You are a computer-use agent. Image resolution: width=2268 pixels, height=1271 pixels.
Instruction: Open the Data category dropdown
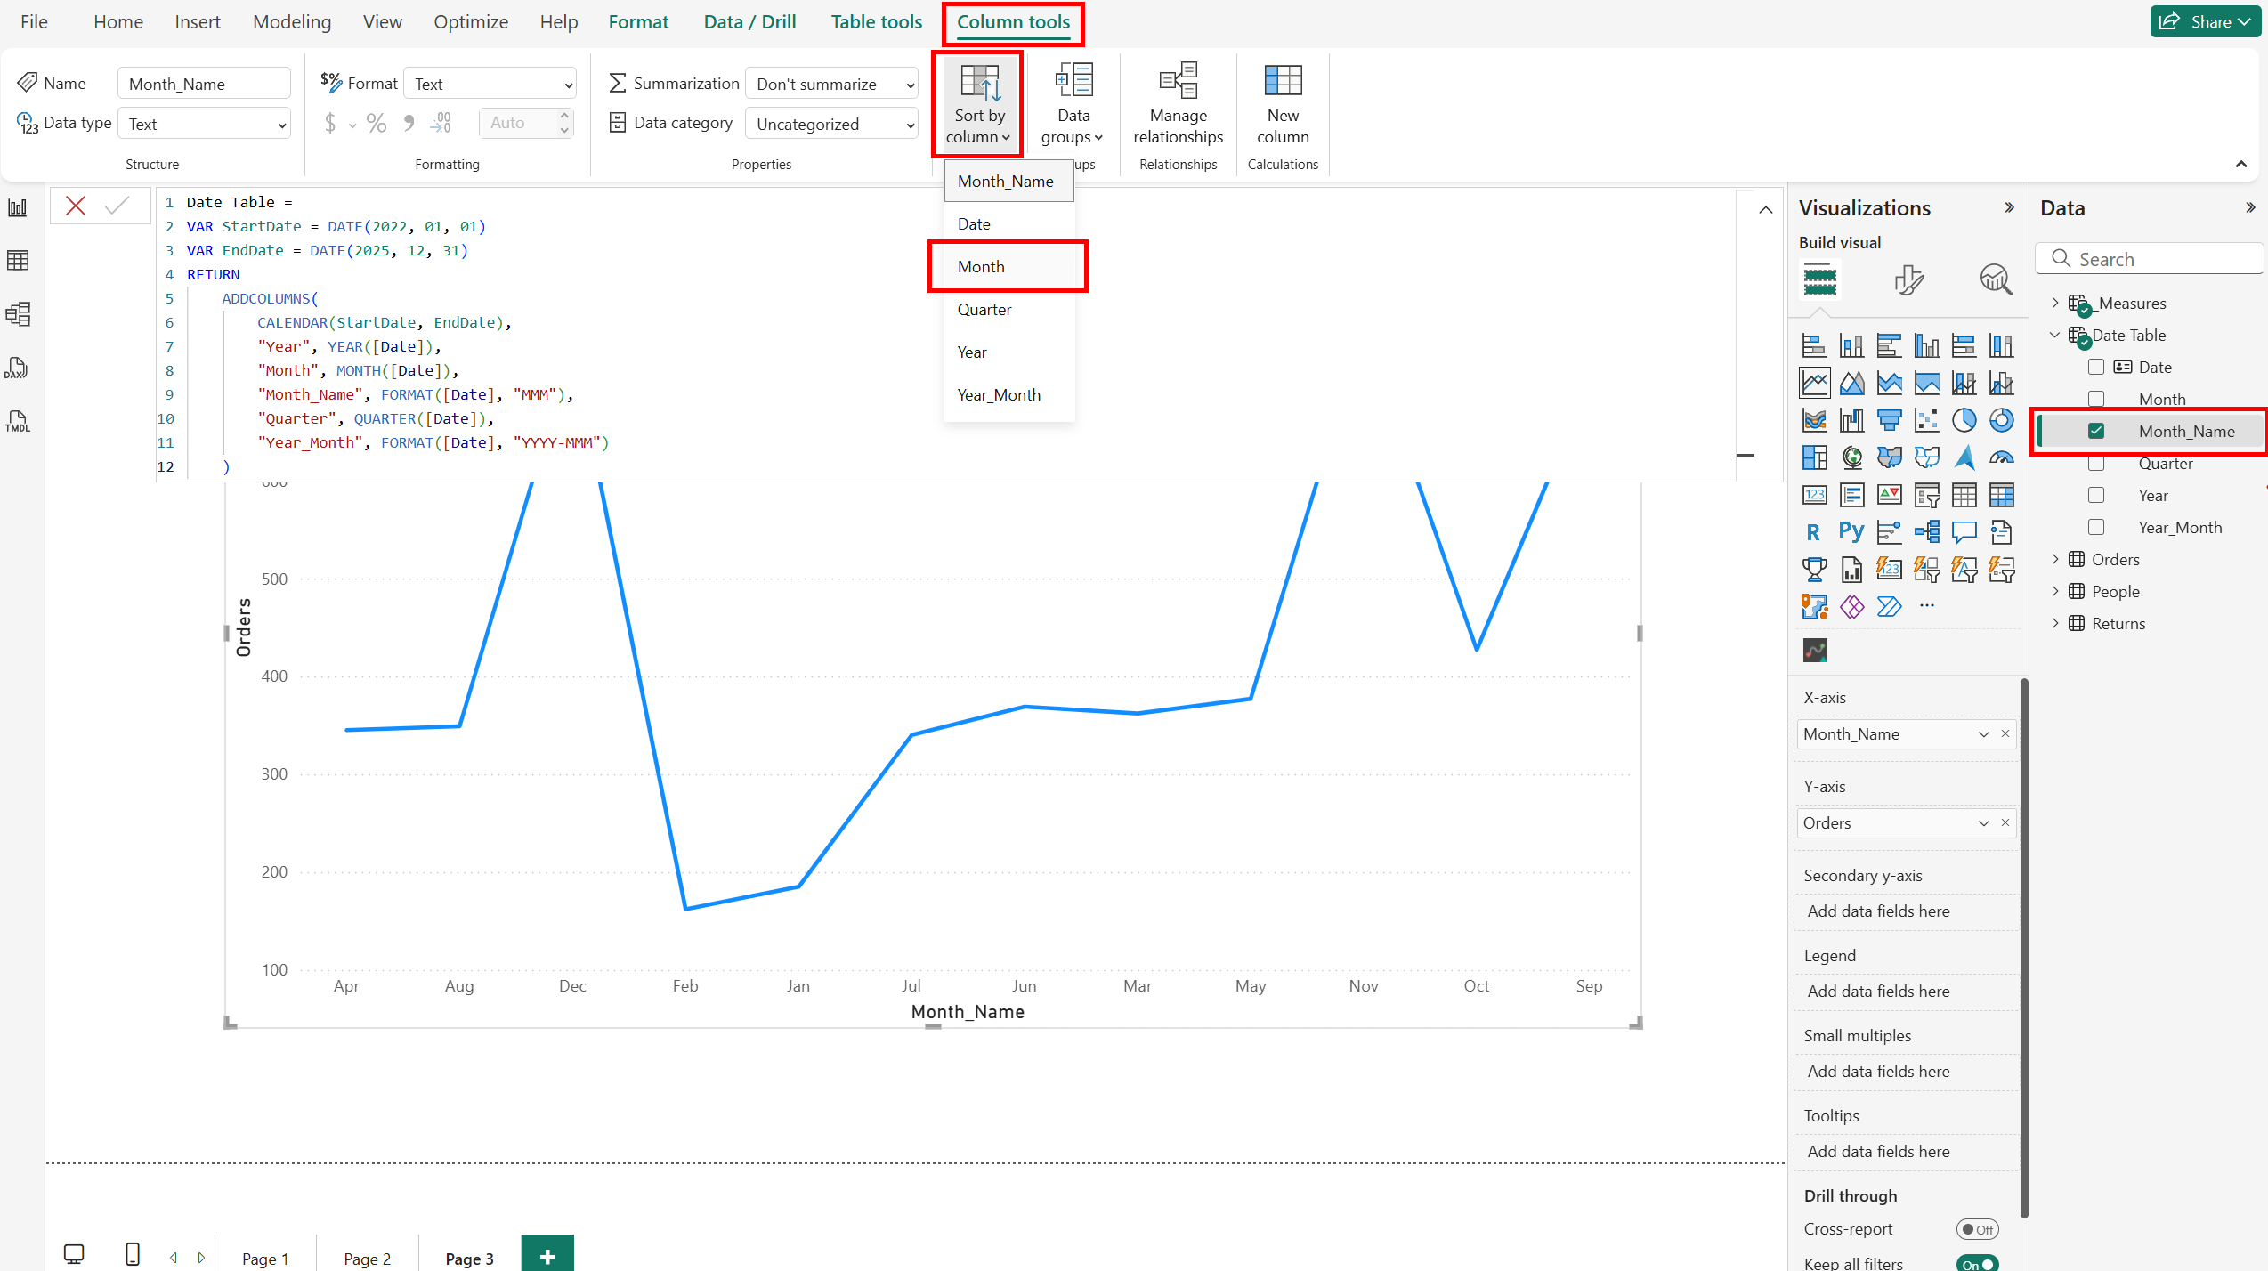click(831, 125)
